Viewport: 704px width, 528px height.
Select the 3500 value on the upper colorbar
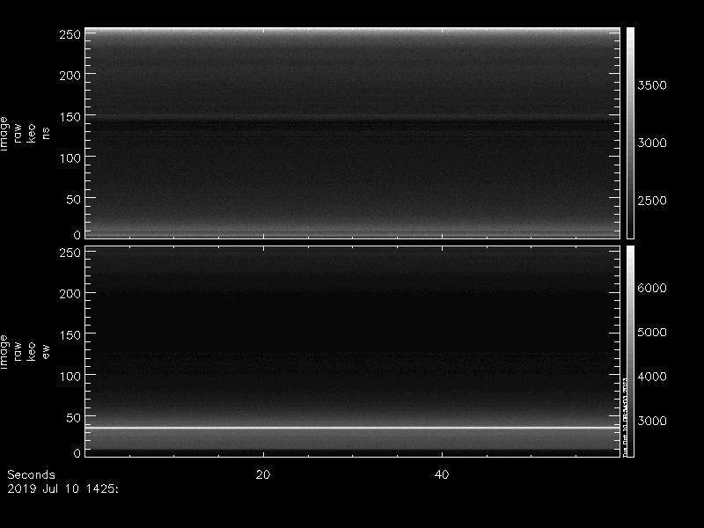(652, 85)
